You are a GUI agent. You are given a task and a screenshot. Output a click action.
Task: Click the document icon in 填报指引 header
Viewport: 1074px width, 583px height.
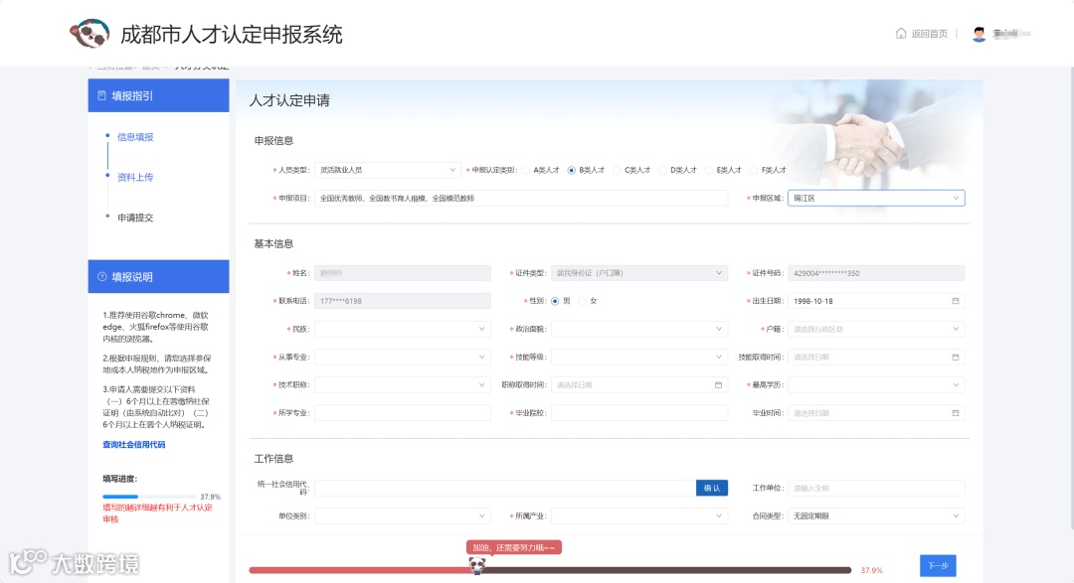point(102,95)
